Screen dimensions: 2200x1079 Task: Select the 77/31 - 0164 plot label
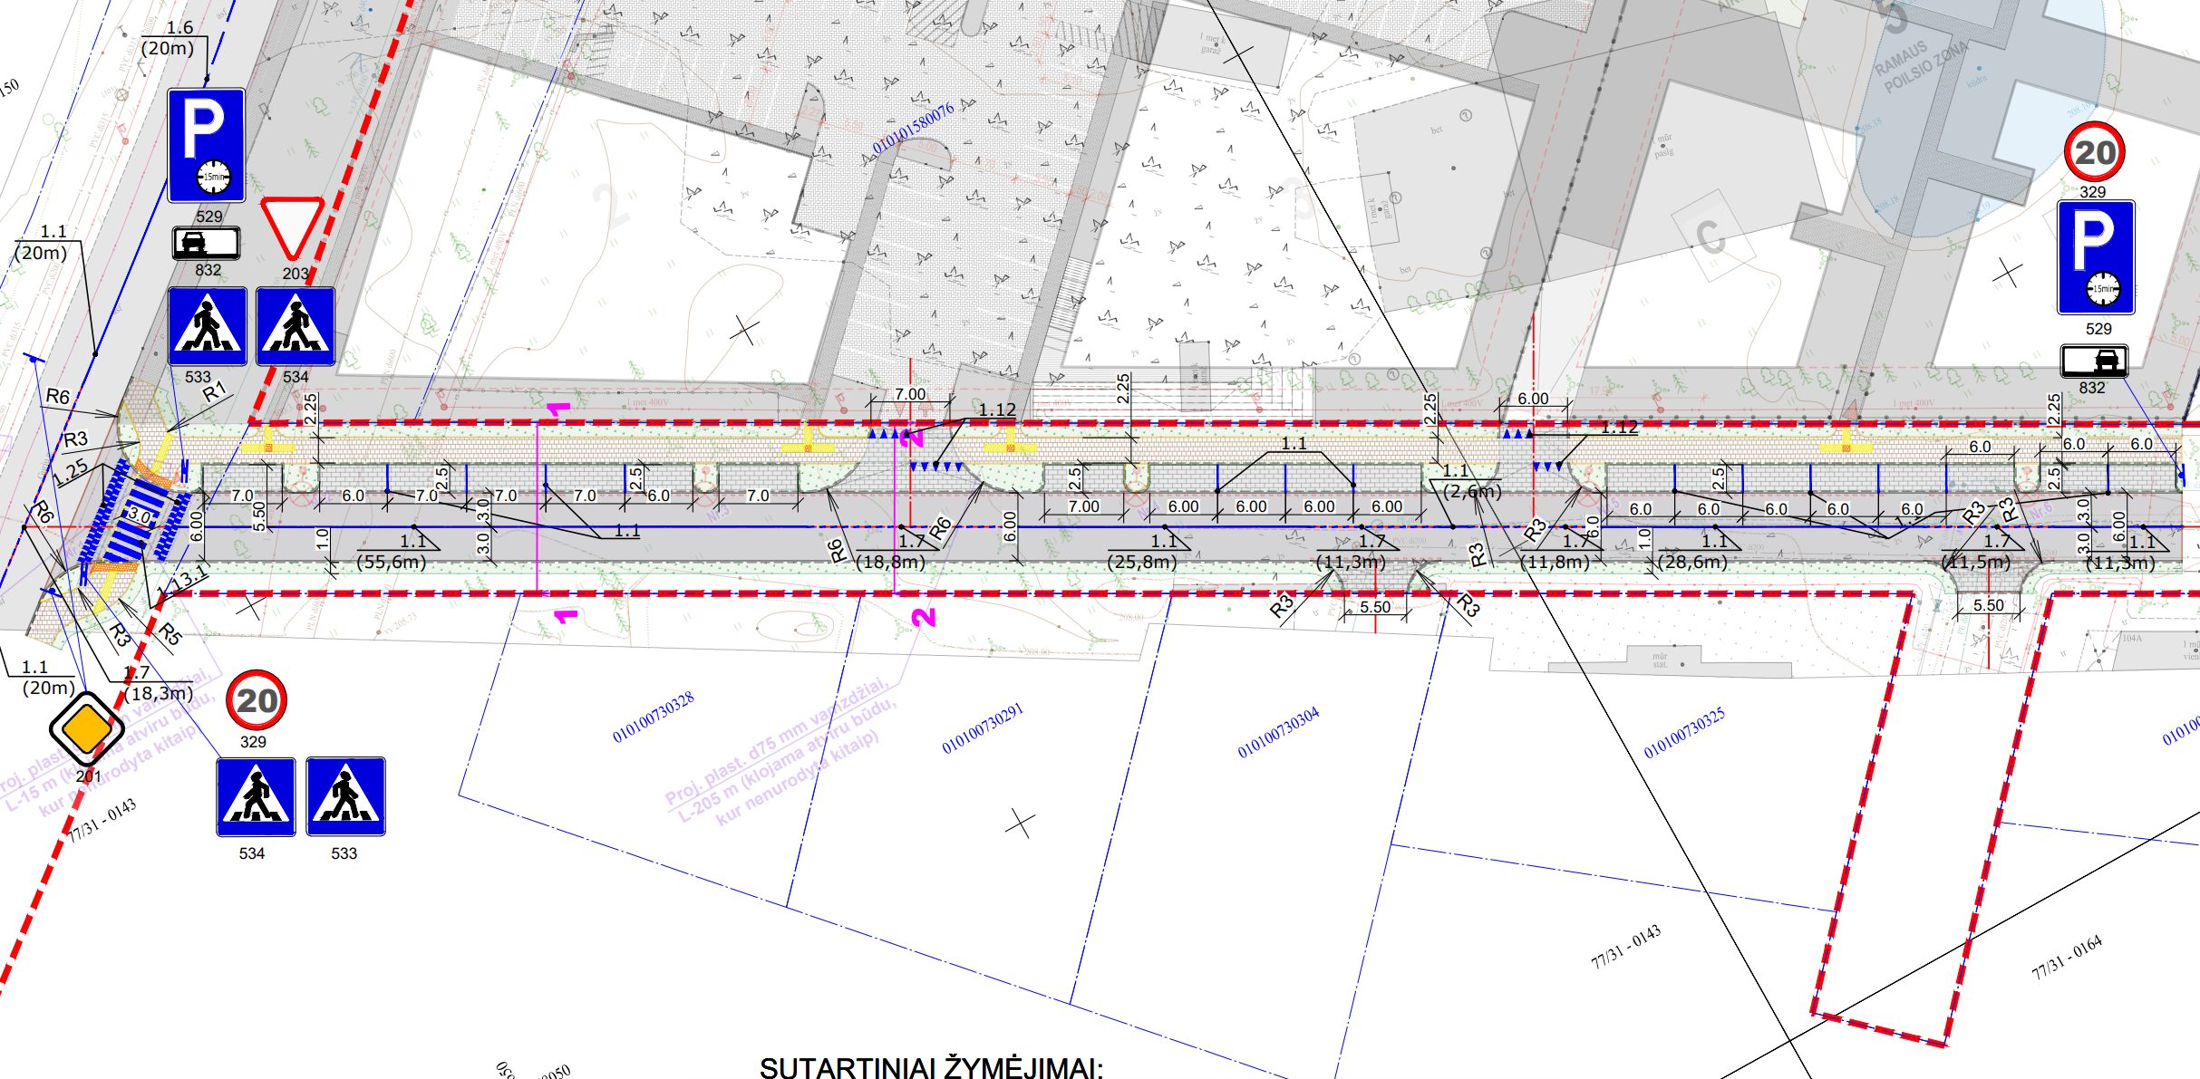2066,958
